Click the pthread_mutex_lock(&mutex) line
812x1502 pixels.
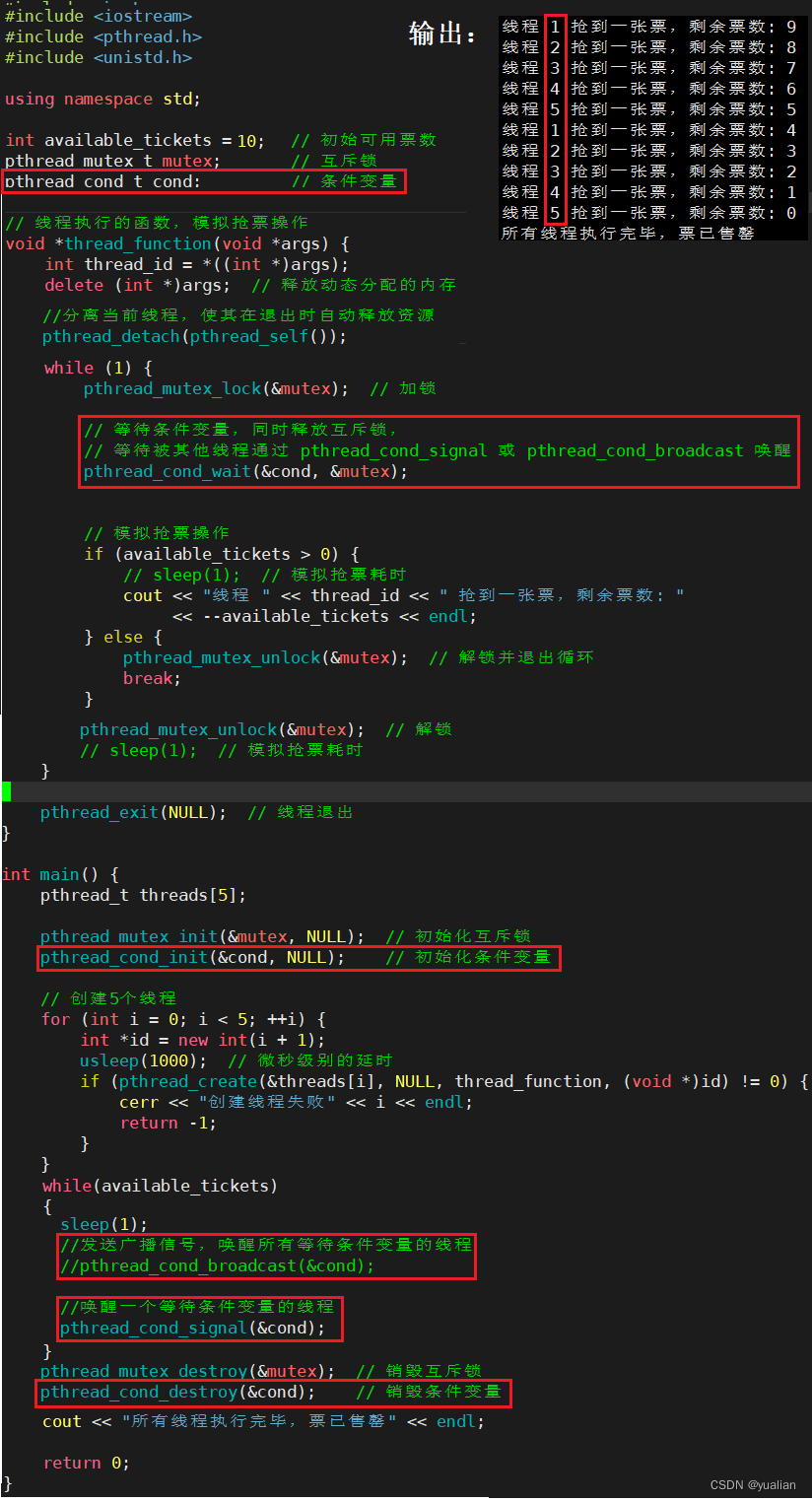point(216,388)
